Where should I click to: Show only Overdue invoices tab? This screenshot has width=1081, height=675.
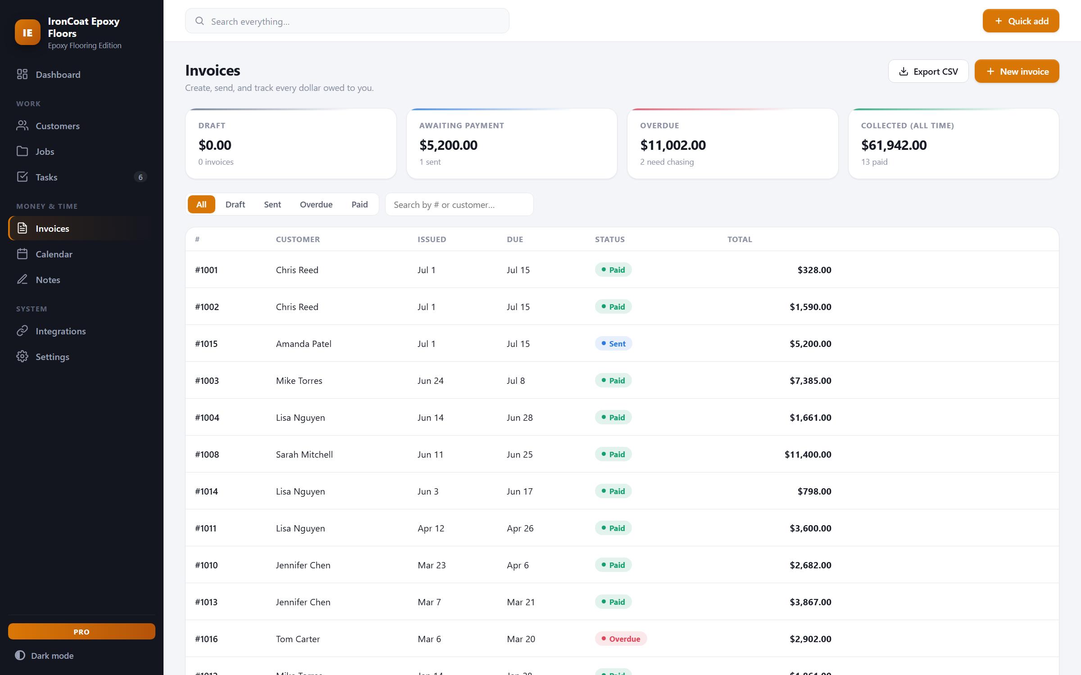[x=316, y=204]
